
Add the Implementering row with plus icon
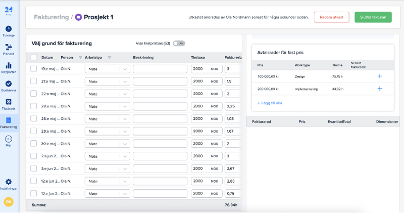coord(380,89)
